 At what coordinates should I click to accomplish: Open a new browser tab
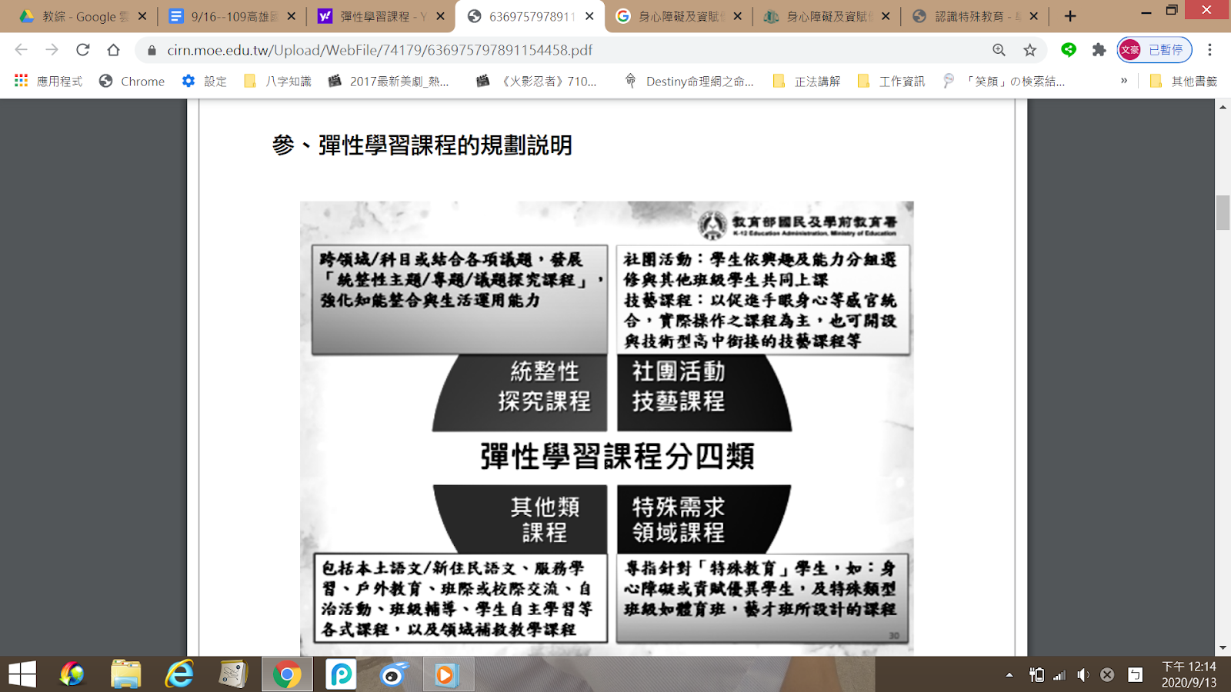1070,16
